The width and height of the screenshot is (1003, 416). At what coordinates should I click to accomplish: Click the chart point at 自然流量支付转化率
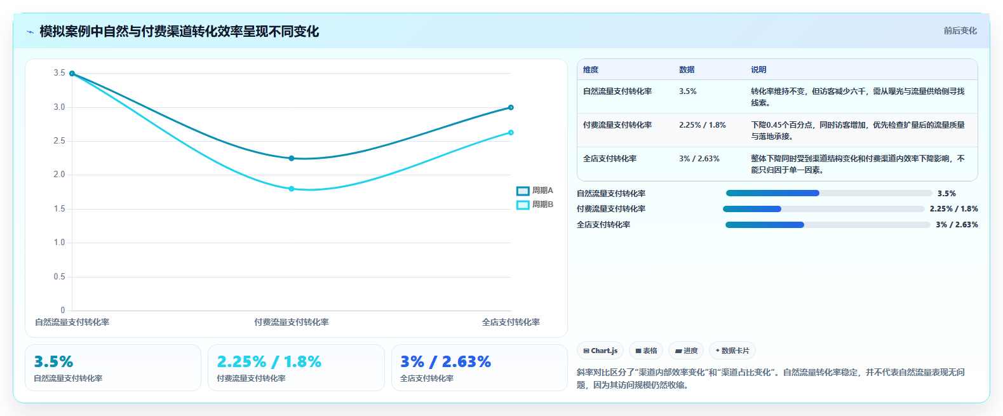coord(72,74)
